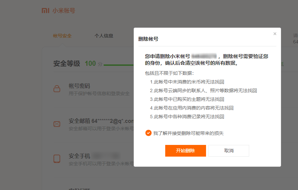Click item 4.此帐号在应用内消费的内容将无法找回
298x190 pixels.
(x=192, y=108)
